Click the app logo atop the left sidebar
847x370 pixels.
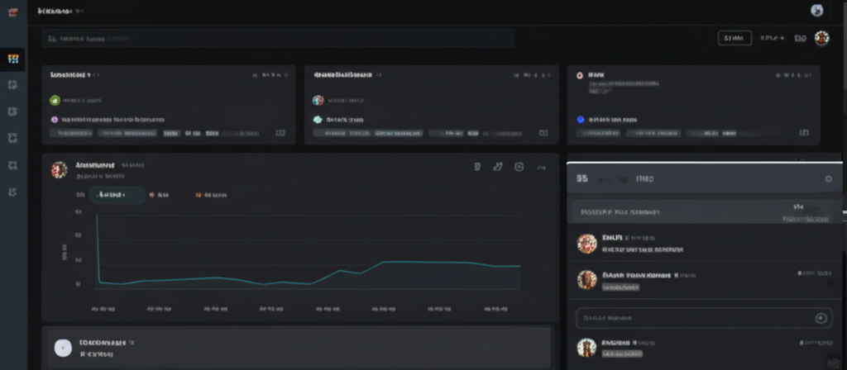click(x=12, y=11)
